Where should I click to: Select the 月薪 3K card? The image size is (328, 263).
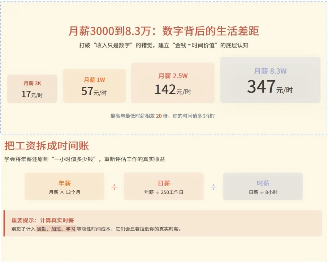32,88
